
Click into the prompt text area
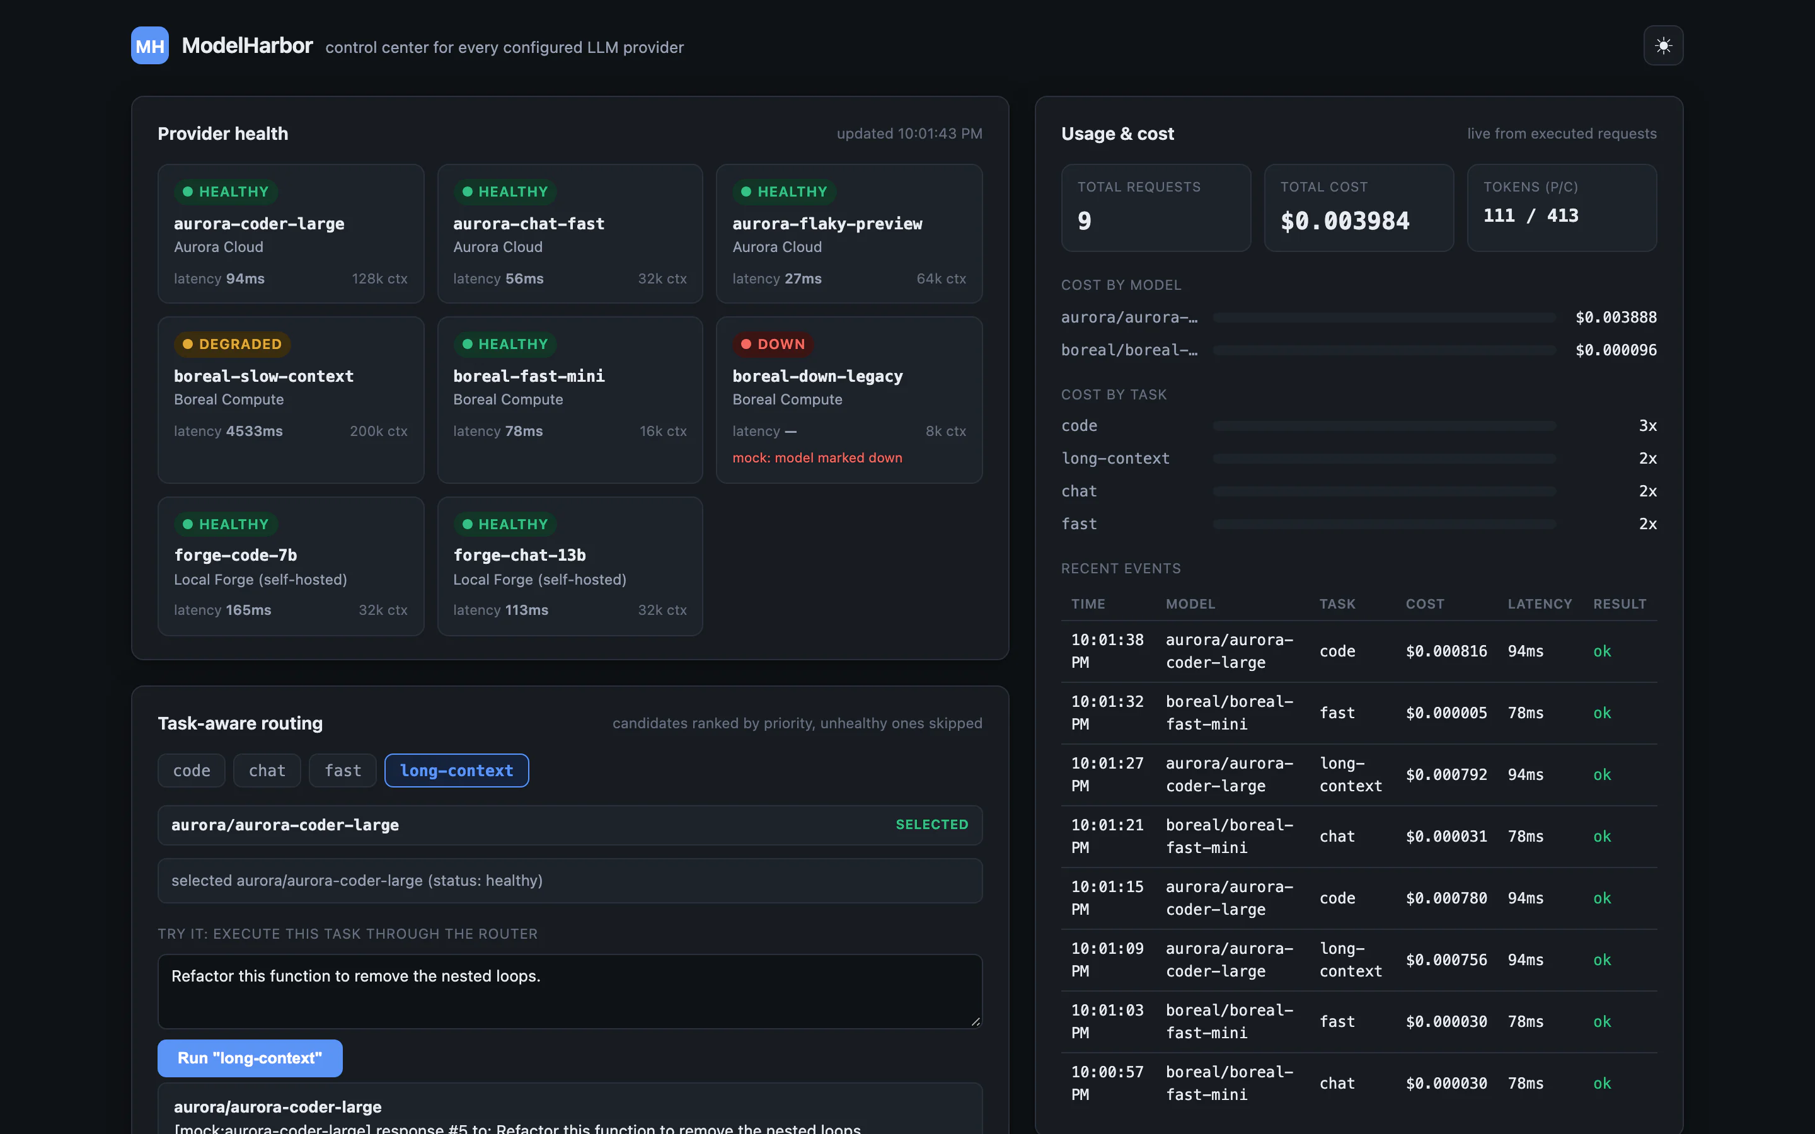[x=570, y=991]
